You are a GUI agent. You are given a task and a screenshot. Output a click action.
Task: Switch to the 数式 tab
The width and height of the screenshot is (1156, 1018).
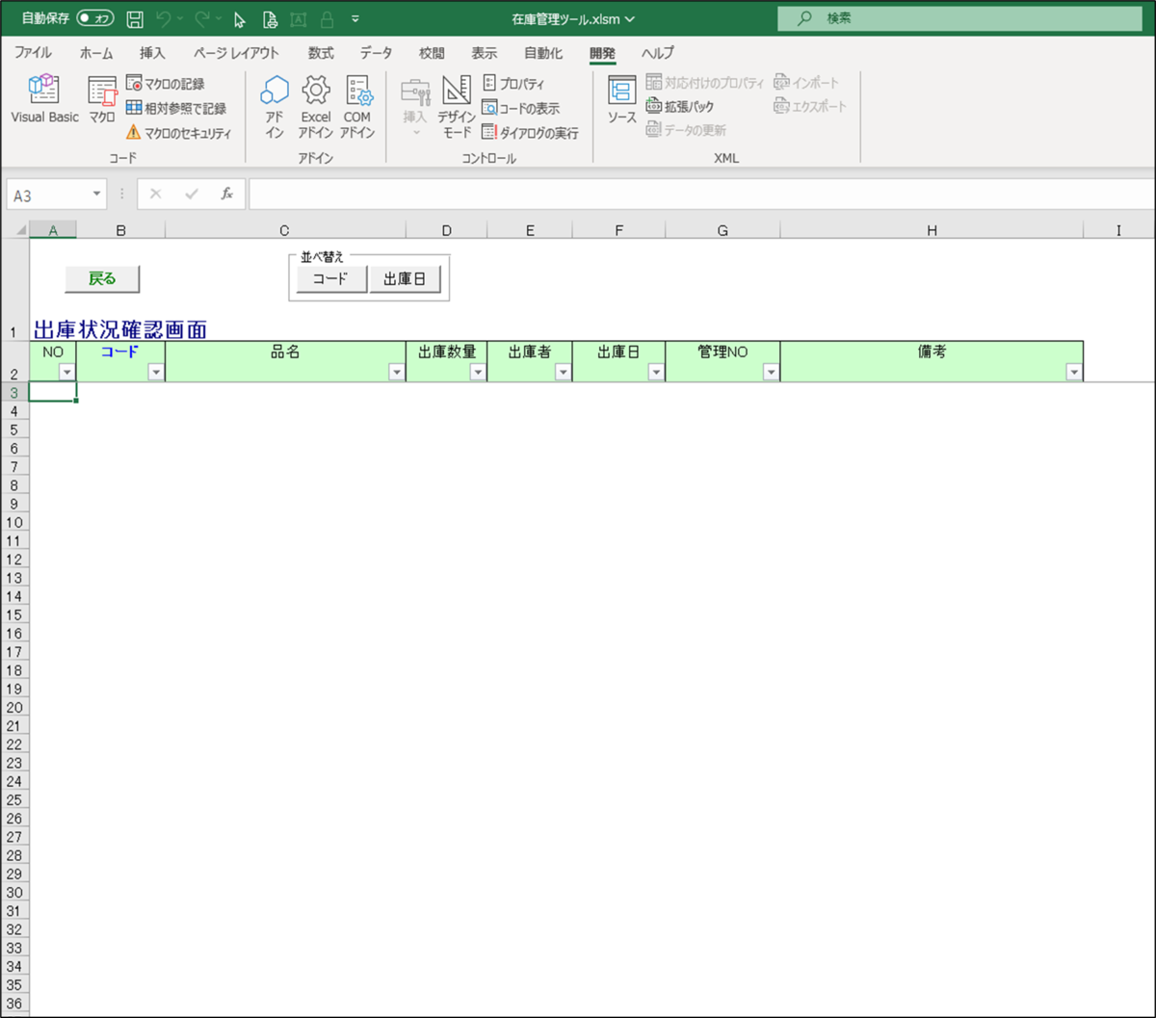[321, 53]
